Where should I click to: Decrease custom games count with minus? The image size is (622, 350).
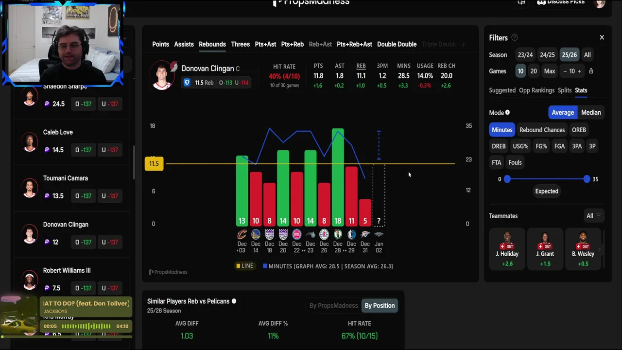pyautogui.click(x=565, y=71)
